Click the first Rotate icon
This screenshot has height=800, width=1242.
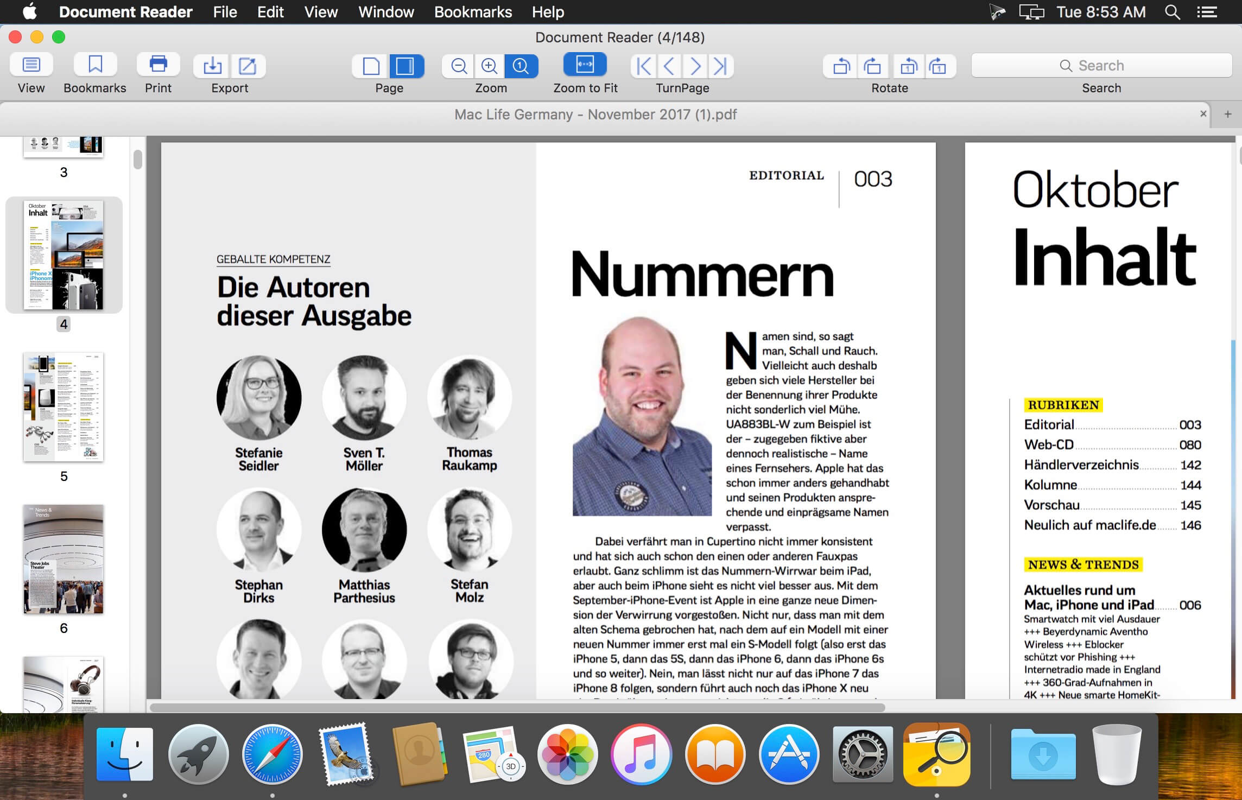[x=841, y=66]
